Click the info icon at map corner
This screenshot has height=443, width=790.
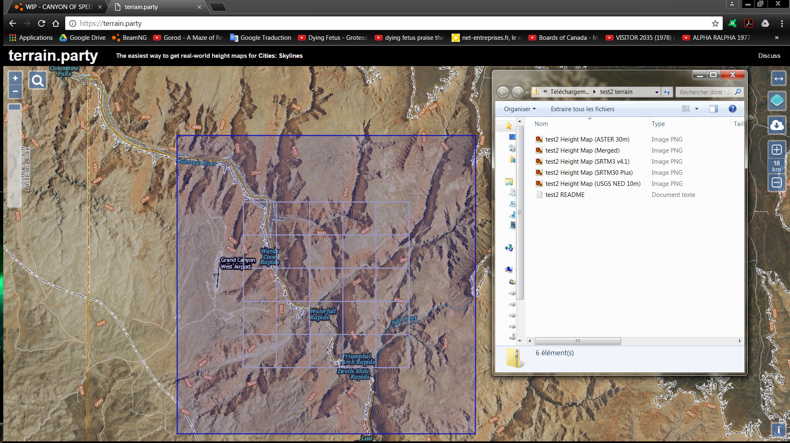point(778,430)
